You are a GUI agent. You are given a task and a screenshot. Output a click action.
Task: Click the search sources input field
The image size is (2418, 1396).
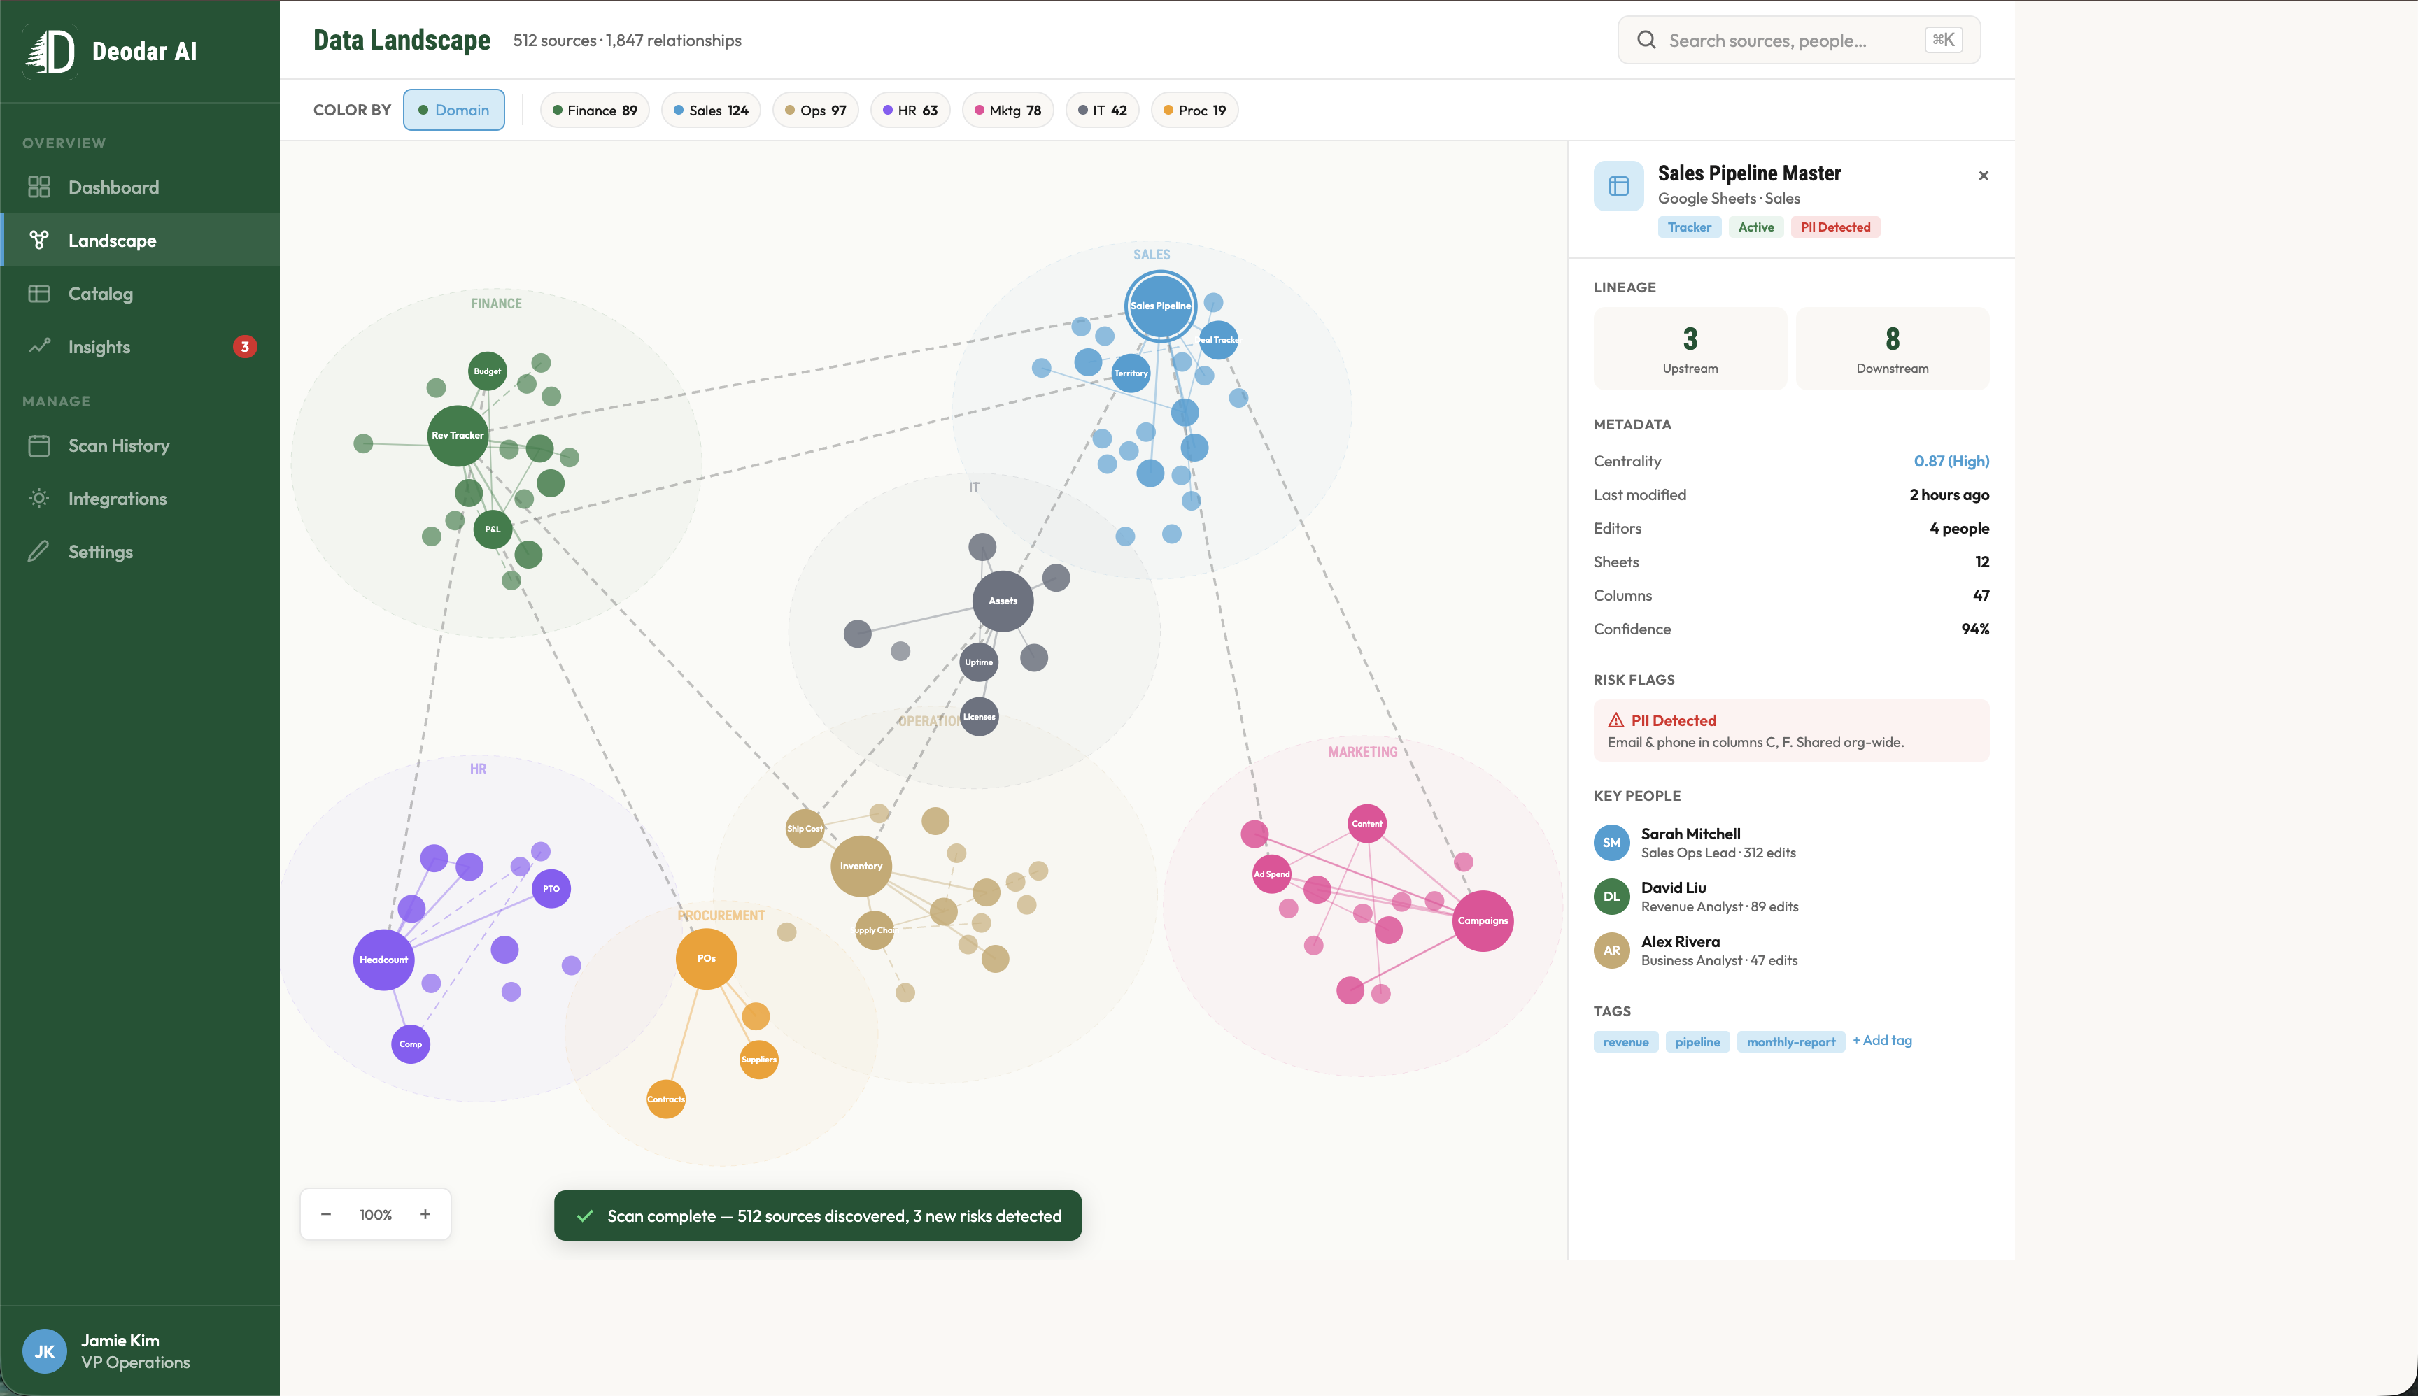(x=1784, y=39)
